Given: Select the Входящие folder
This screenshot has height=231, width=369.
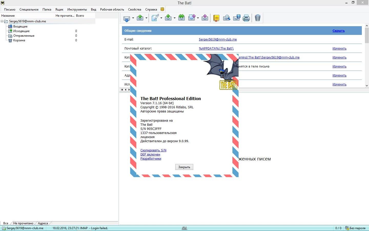Looking at the screenshot, I should click(x=20, y=26).
